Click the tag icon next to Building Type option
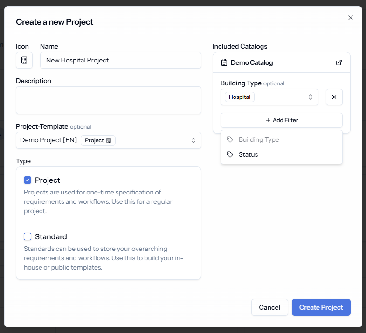The height and width of the screenshot is (333, 366). tap(230, 139)
